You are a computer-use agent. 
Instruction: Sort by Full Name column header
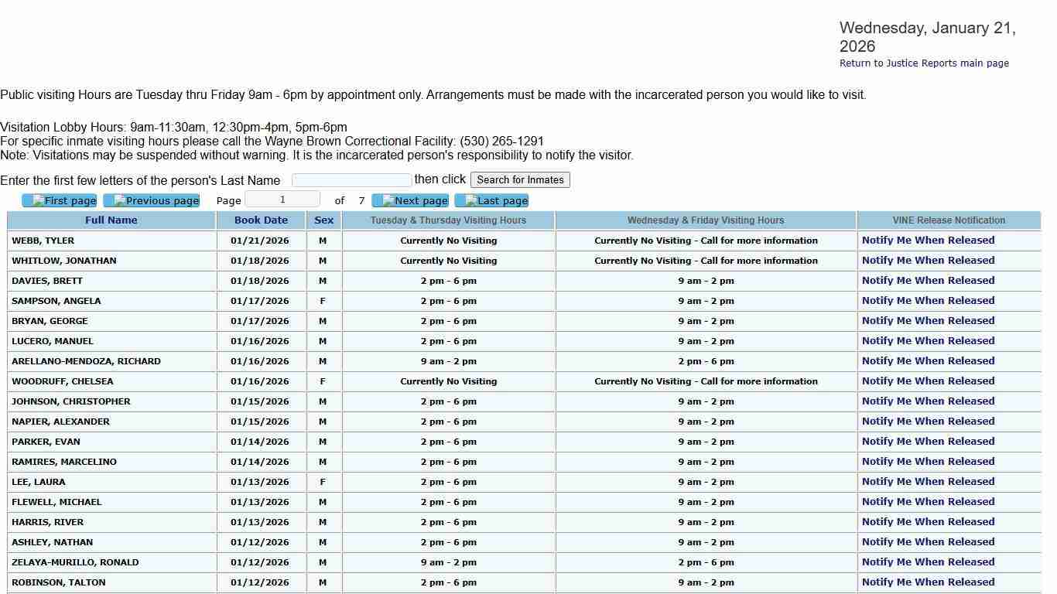tap(111, 220)
